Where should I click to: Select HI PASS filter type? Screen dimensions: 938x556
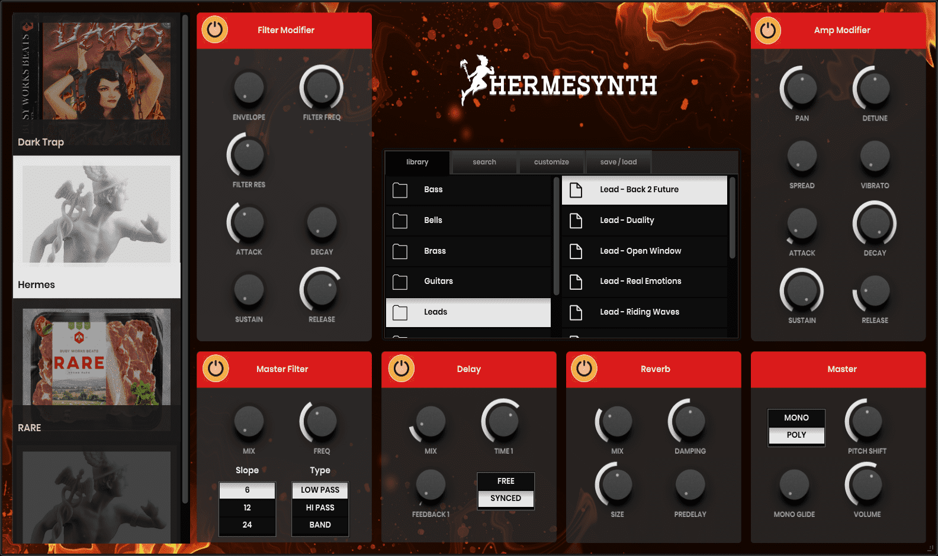click(x=320, y=507)
